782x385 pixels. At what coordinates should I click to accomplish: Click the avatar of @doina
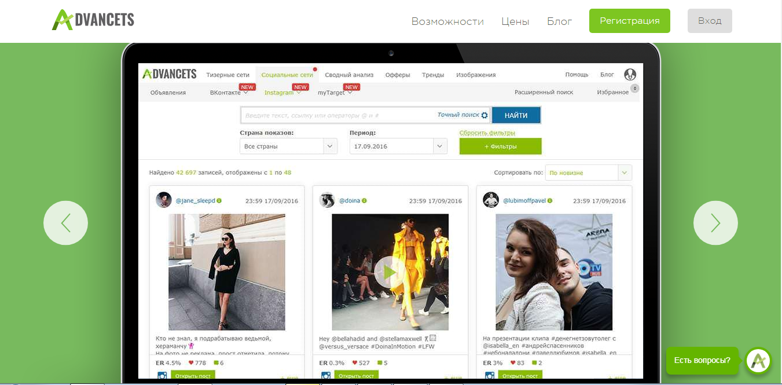pos(327,200)
